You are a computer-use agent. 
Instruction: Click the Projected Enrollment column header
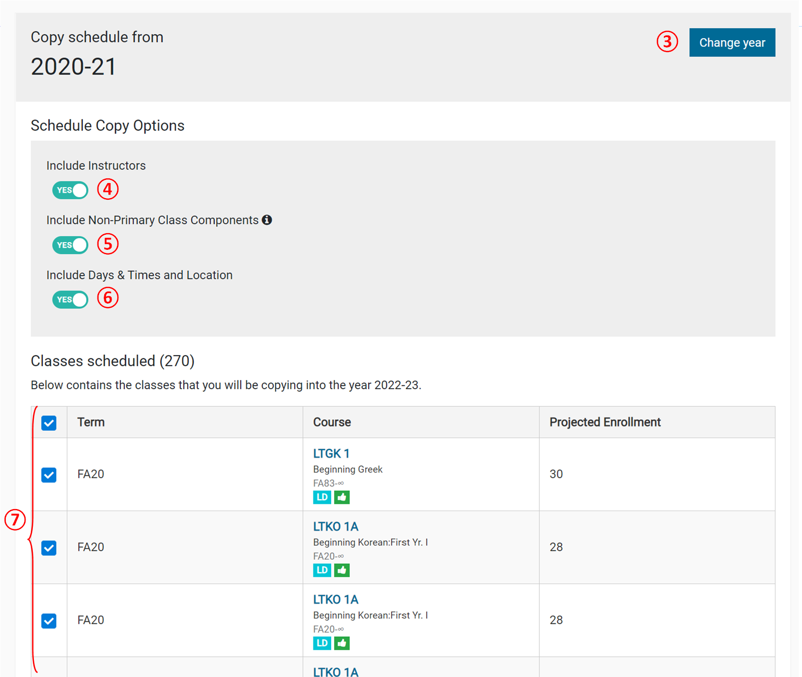(604, 422)
